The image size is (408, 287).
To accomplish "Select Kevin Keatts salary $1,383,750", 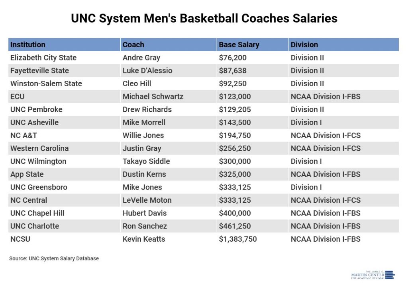I will [x=238, y=239].
